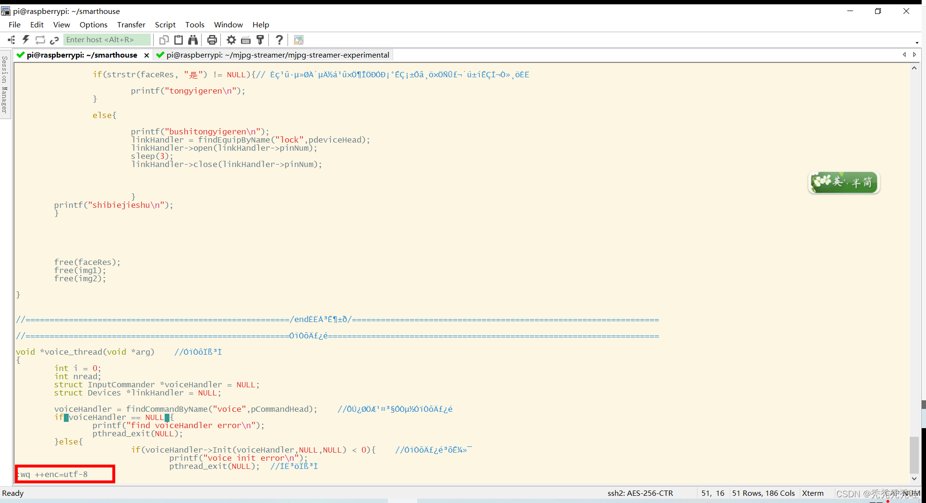Click the printf("tongyigeren\n") line
926x503 pixels.
188,91
